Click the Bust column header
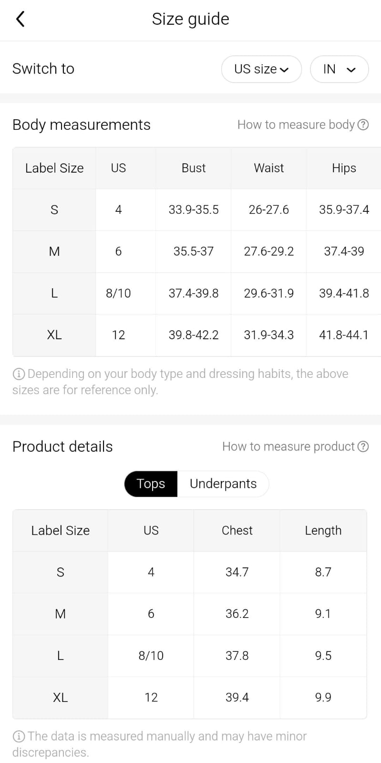The width and height of the screenshot is (381, 763). pyautogui.click(x=194, y=168)
